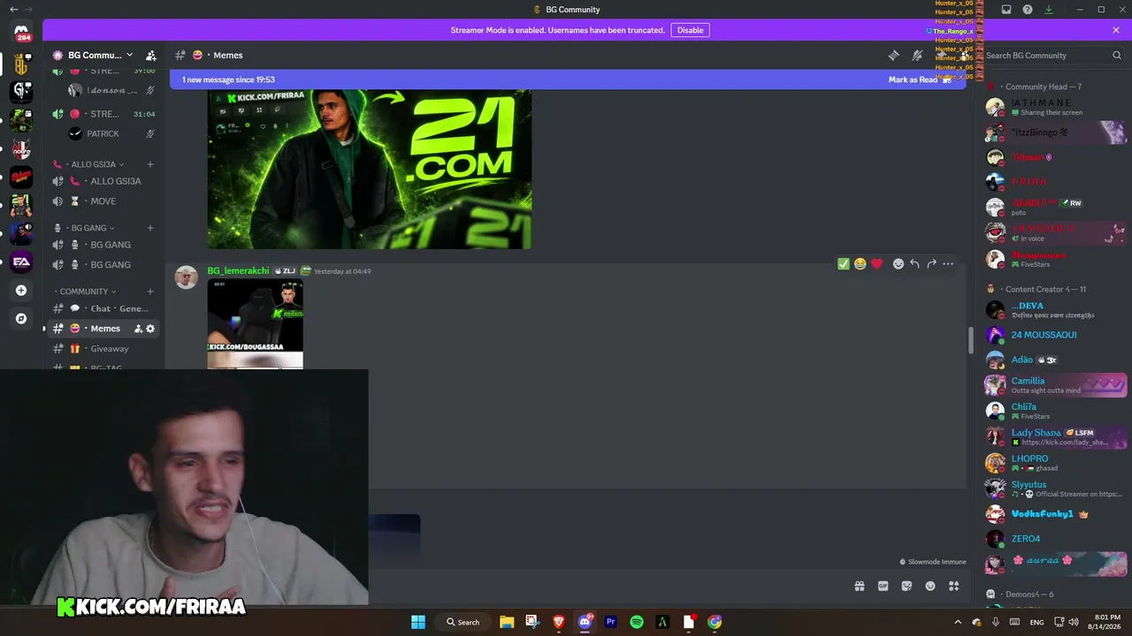The width and height of the screenshot is (1132, 636).
Task: Invite people to BG Community server
Action: coord(151,55)
